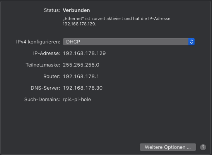Click the IP address in status description

(79, 24)
